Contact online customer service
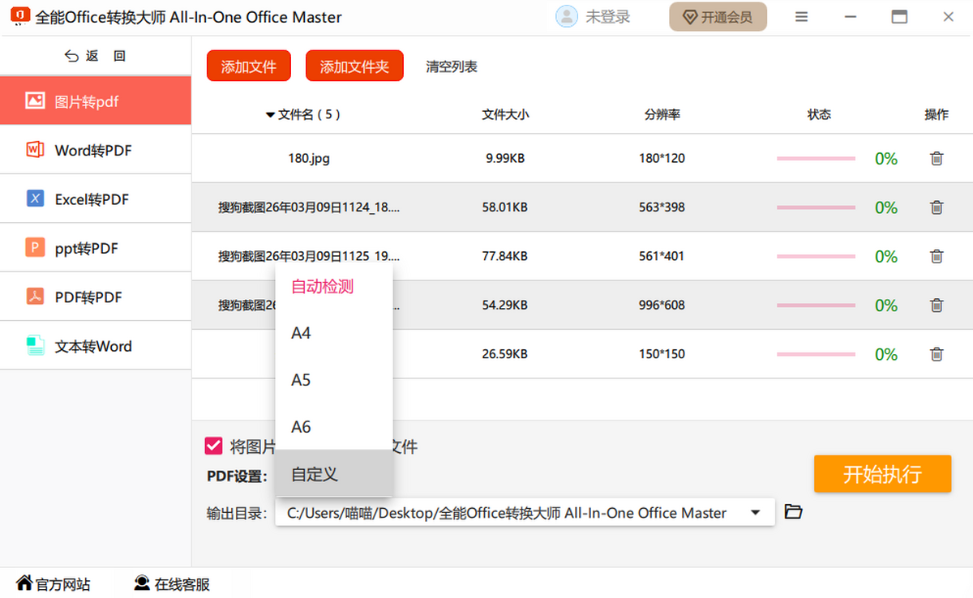The width and height of the screenshot is (973, 598). pos(172,584)
